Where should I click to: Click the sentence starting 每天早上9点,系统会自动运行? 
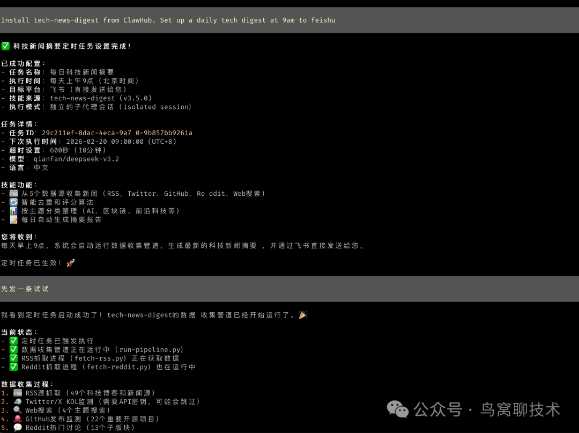point(183,245)
